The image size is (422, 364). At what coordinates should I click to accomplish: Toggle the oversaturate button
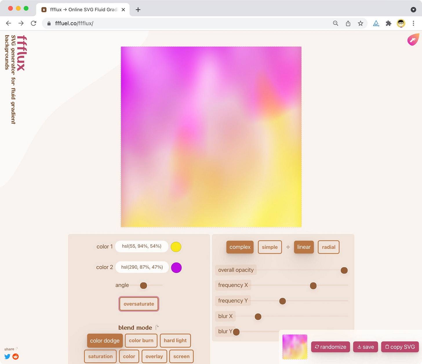[x=139, y=304]
